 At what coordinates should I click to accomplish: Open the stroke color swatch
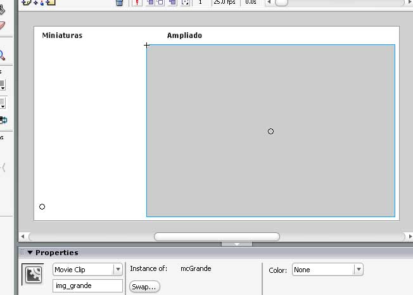[2, 84]
